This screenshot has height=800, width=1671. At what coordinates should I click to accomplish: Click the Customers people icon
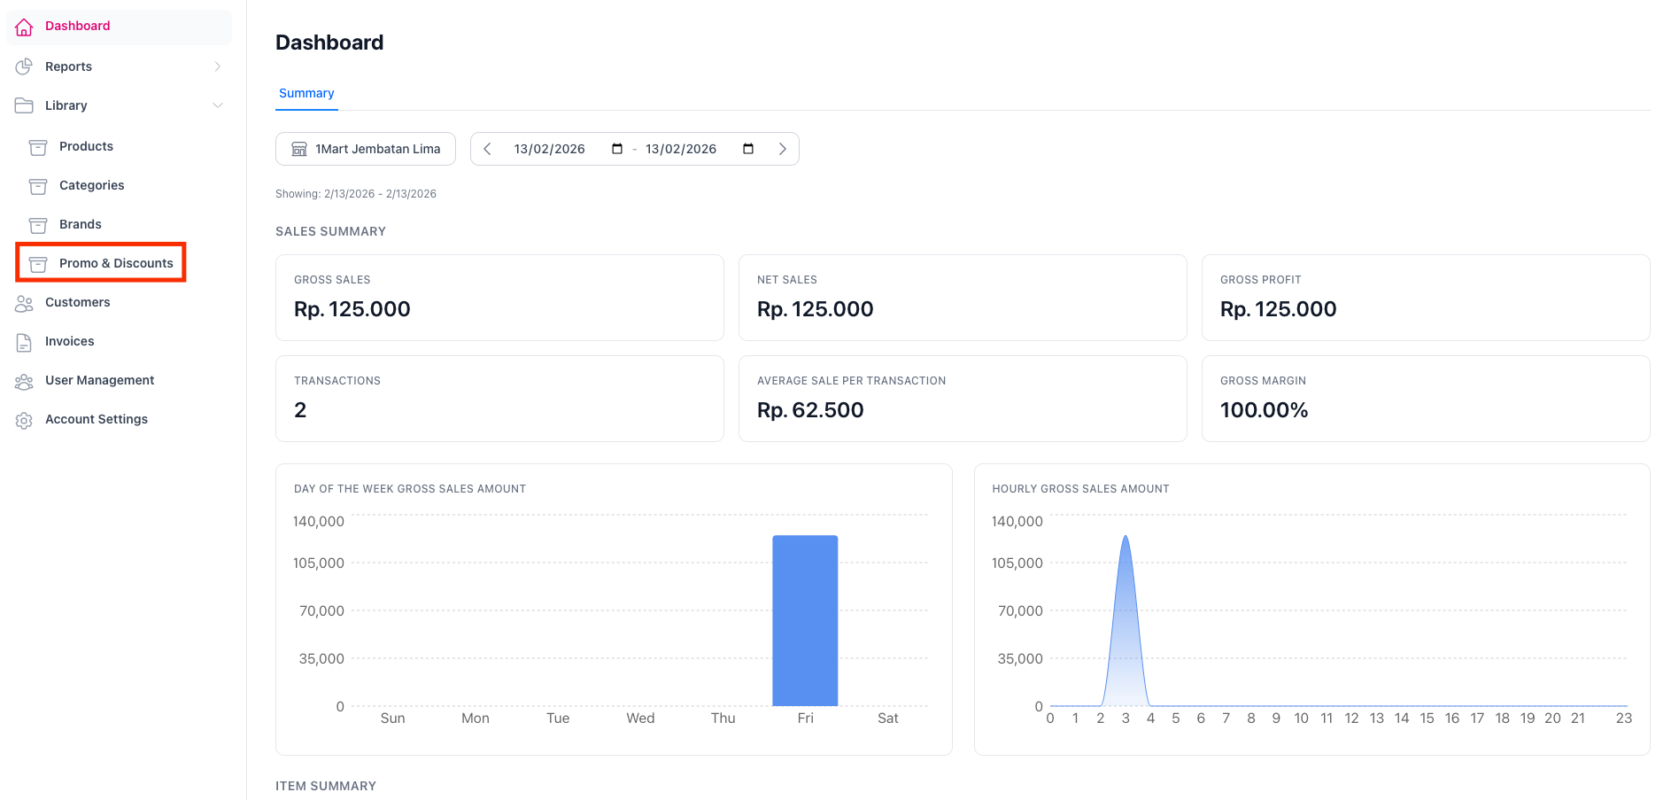(24, 303)
